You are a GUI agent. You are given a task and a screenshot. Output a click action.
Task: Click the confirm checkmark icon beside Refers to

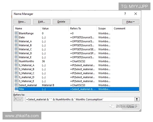[21, 99]
